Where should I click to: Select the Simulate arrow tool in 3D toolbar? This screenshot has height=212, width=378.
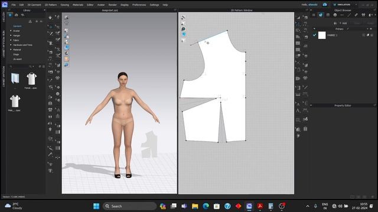(50, 18)
